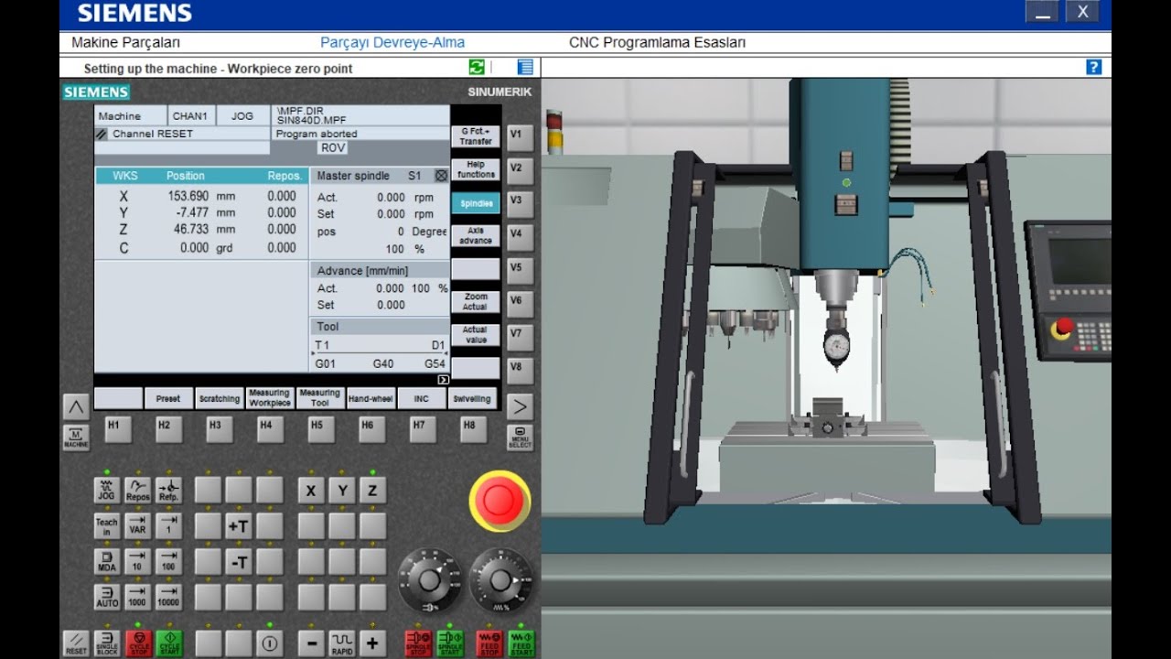Open the Axis advance softkey
1171x659 pixels.
[475, 236]
